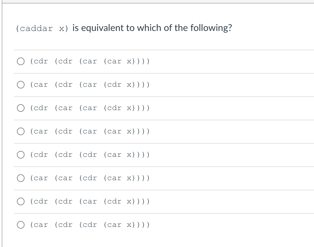Image resolution: width=314 pixels, height=247 pixels.
Task: Click the seventh answer text (cdr (cdr (car (cdr x))))
Action: click(90, 201)
